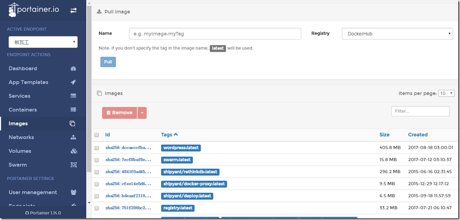Click the Swarm object-group icon
The width and height of the screenshot is (460, 220).
tap(74, 165)
